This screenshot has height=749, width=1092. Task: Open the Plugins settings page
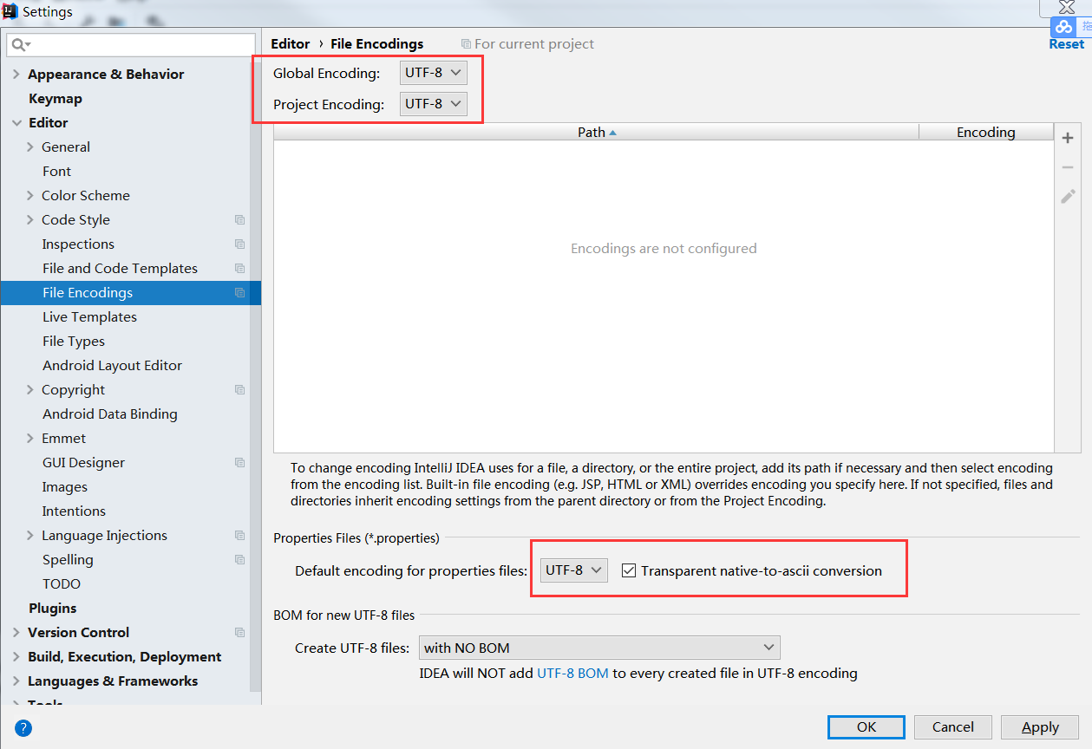point(52,609)
